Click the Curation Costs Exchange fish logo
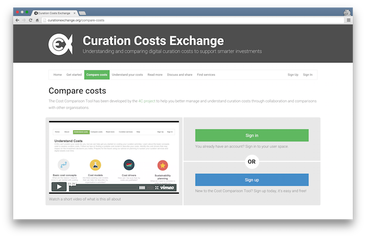Viewport: 366px width, 238px height. (x=60, y=44)
